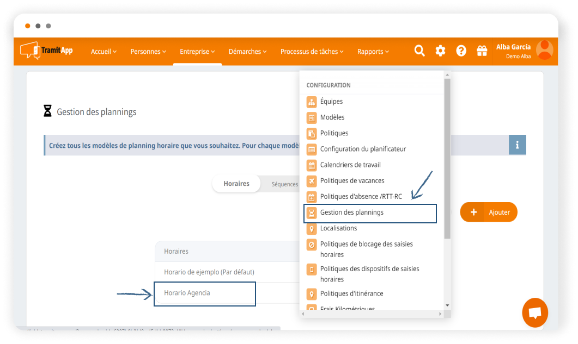Open the Horario Agencia schedule
This screenshot has width=578, height=344.
[x=187, y=293]
